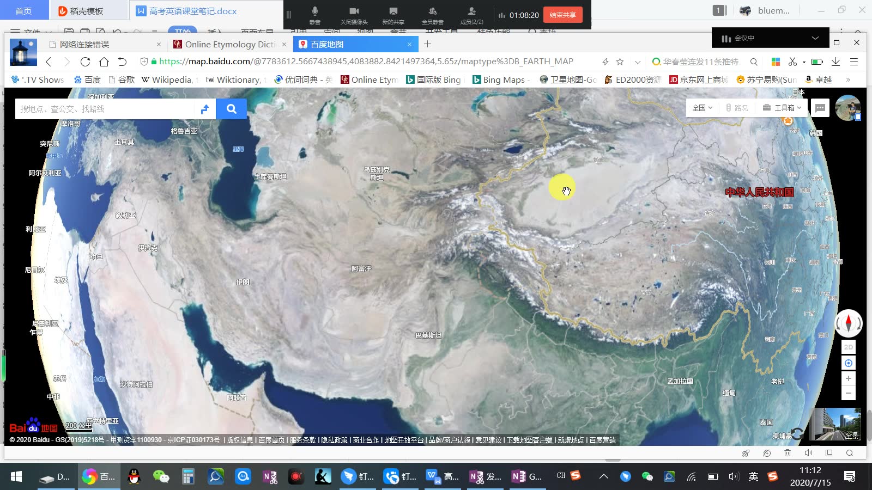Click the magnifier in browser search box
The height and width of the screenshot is (490, 872).
coord(754,62)
